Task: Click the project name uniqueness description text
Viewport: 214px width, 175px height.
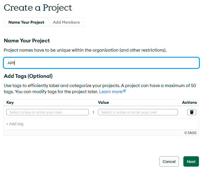Action: [85, 50]
